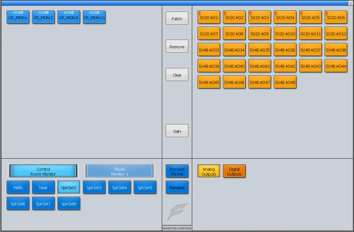The image size is (354, 232).
Task: Select output SX48 AO37
Action: click(x=310, y=50)
